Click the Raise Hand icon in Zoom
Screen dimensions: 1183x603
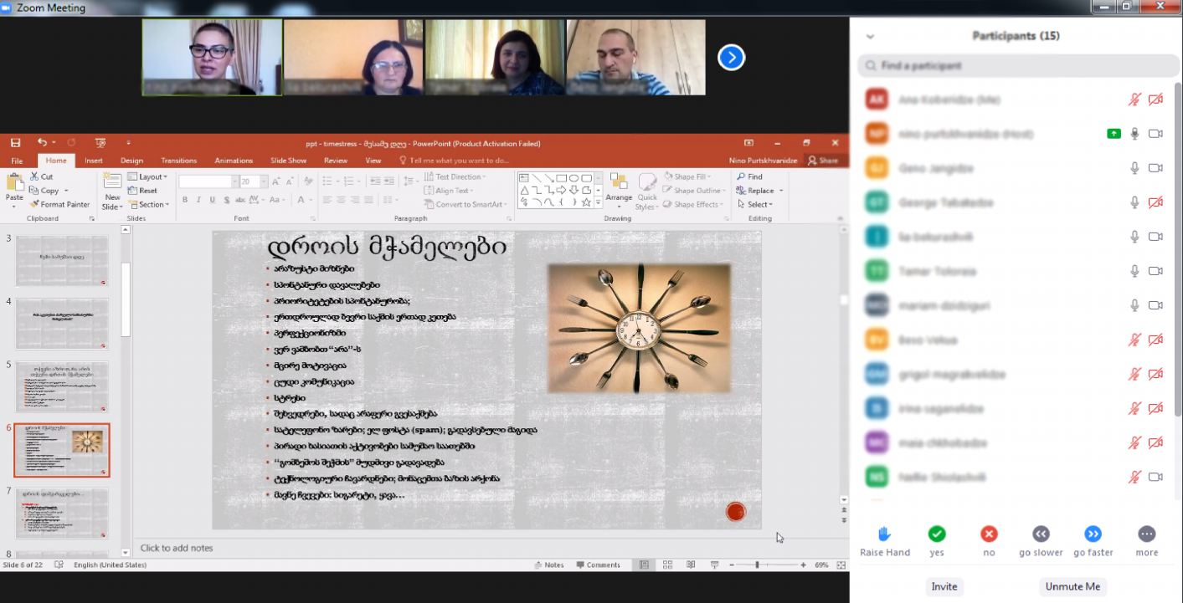pyautogui.click(x=884, y=534)
